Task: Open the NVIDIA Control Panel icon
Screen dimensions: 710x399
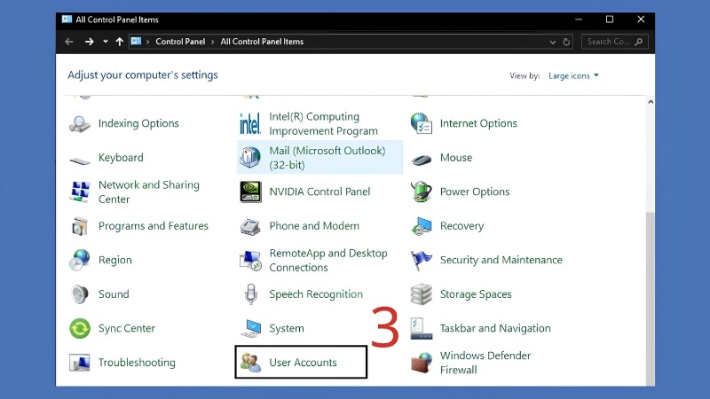Action: 250,192
